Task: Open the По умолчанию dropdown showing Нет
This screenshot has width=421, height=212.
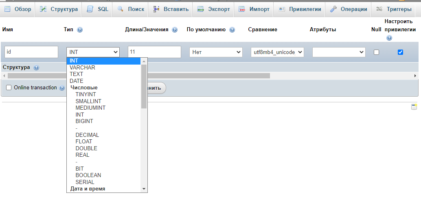Action: click(x=216, y=52)
